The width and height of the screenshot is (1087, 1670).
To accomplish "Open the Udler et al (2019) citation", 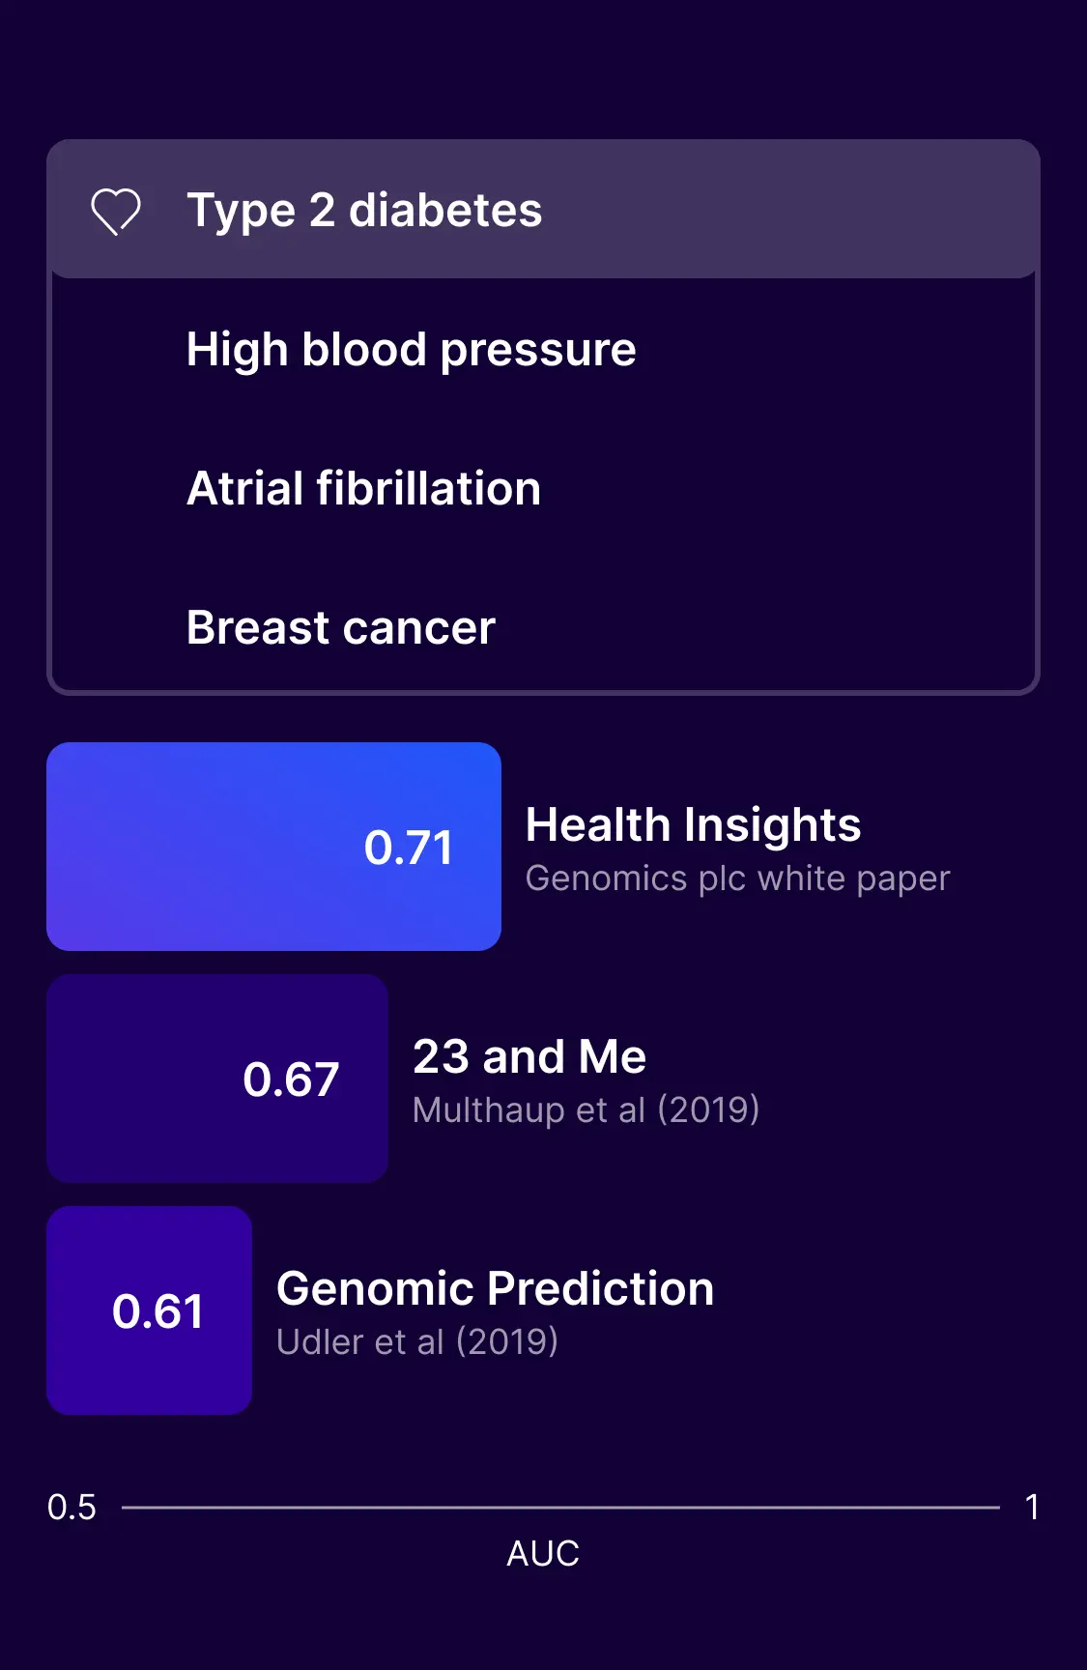I will tap(416, 1342).
